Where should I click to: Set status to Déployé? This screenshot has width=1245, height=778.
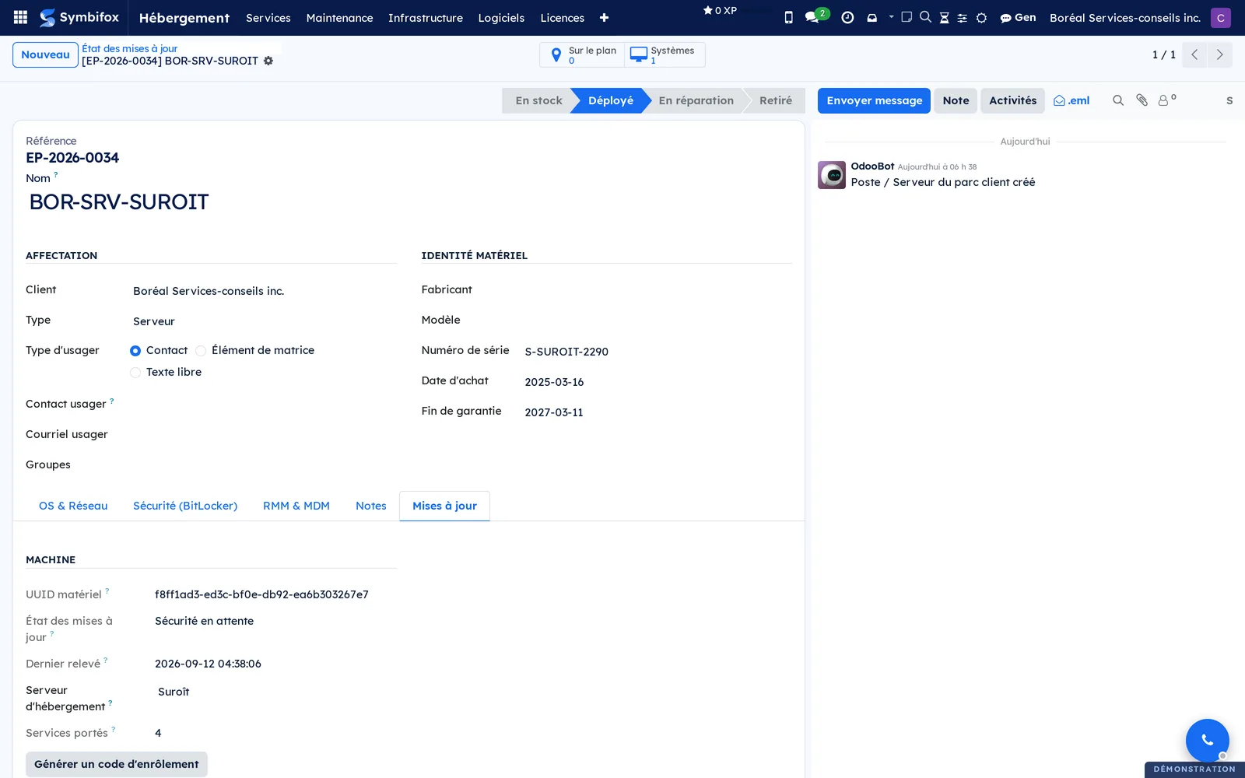(610, 100)
